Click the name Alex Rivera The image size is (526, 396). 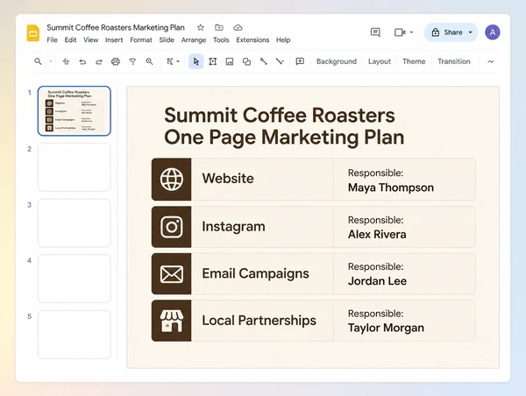click(377, 235)
